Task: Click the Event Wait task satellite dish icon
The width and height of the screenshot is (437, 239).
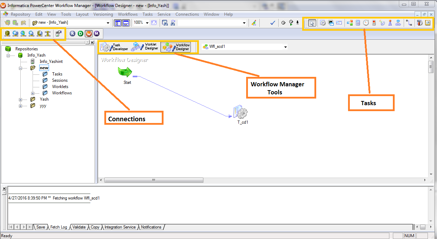Action: coord(382,23)
